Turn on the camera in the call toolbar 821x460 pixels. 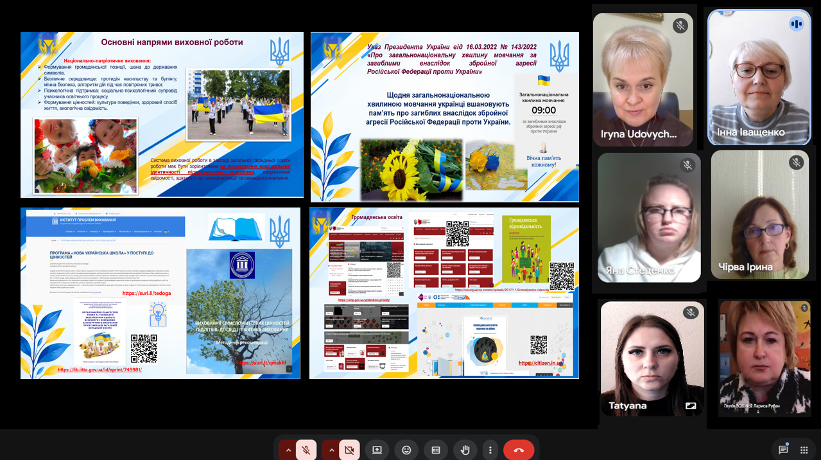[349, 450]
